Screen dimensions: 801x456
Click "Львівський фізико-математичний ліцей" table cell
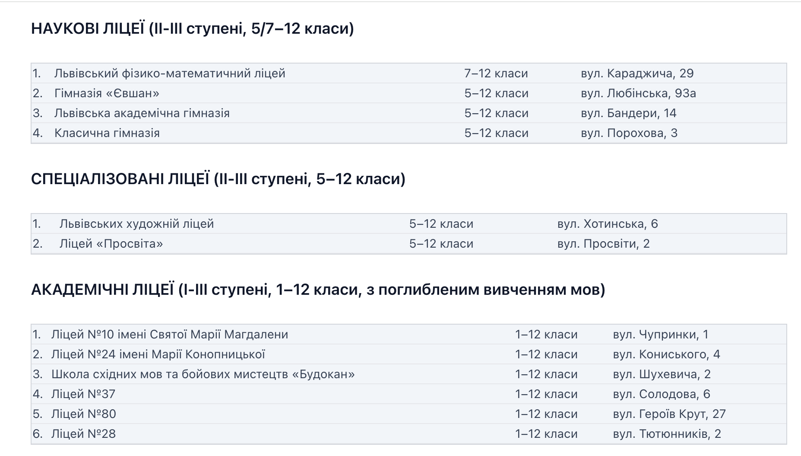[170, 73]
